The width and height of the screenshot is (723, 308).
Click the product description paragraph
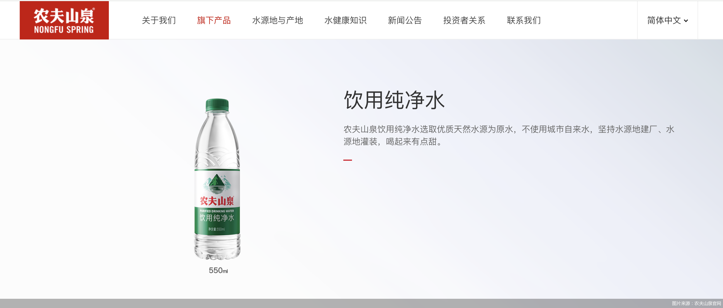(509, 135)
